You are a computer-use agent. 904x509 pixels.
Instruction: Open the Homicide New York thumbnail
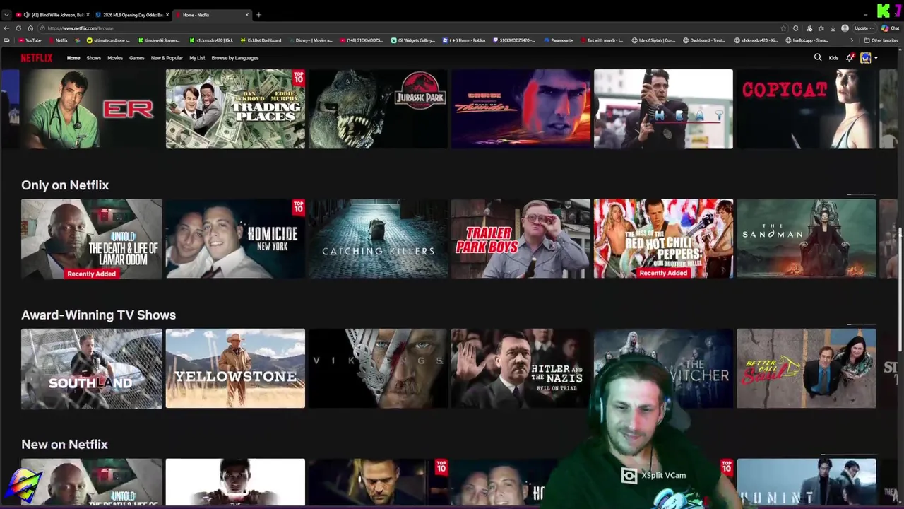pyautogui.click(x=235, y=238)
